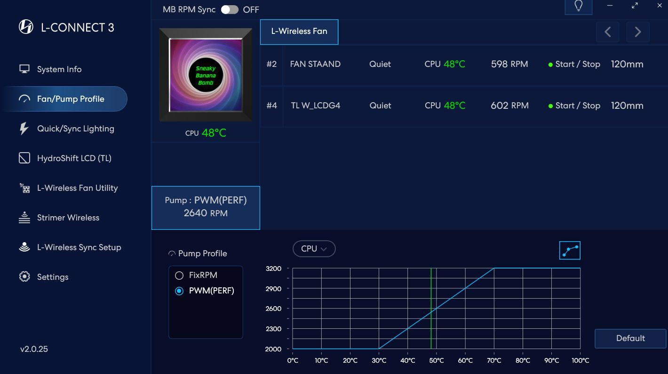Select the L-Wireless Fan tab

click(x=299, y=32)
